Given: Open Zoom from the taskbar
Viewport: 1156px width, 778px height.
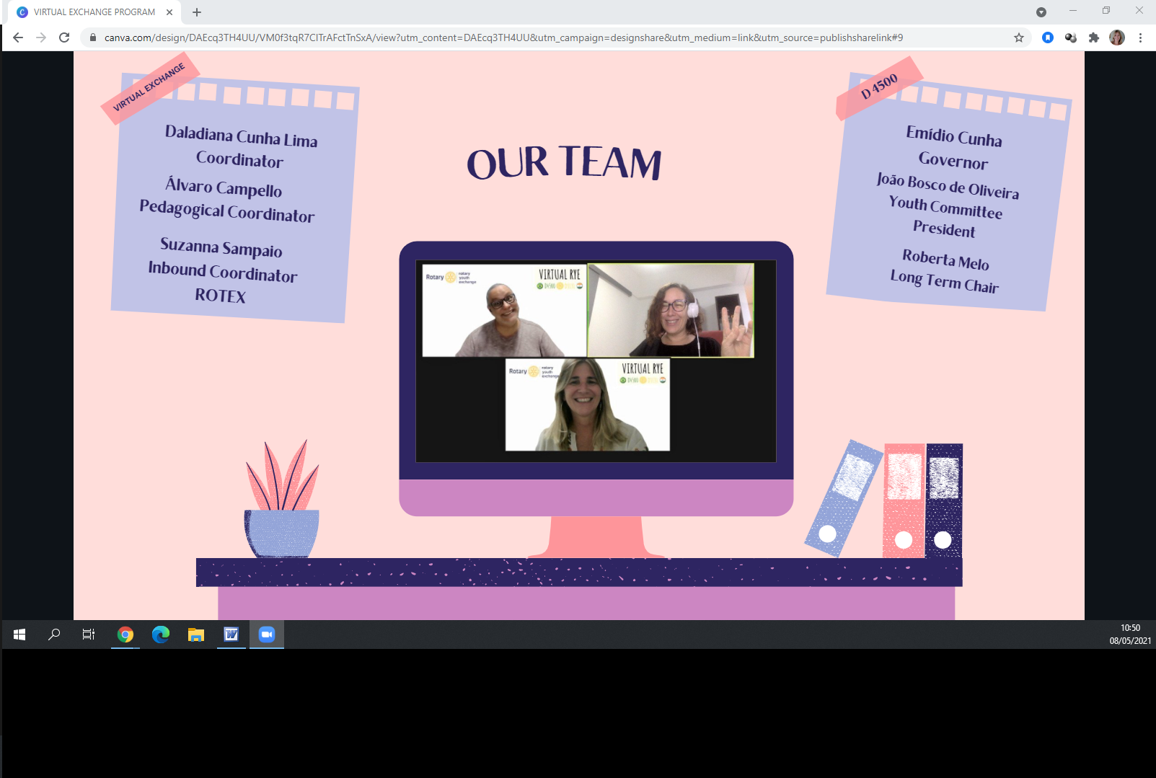Looking at the screenshot, I should click(267, 635).
